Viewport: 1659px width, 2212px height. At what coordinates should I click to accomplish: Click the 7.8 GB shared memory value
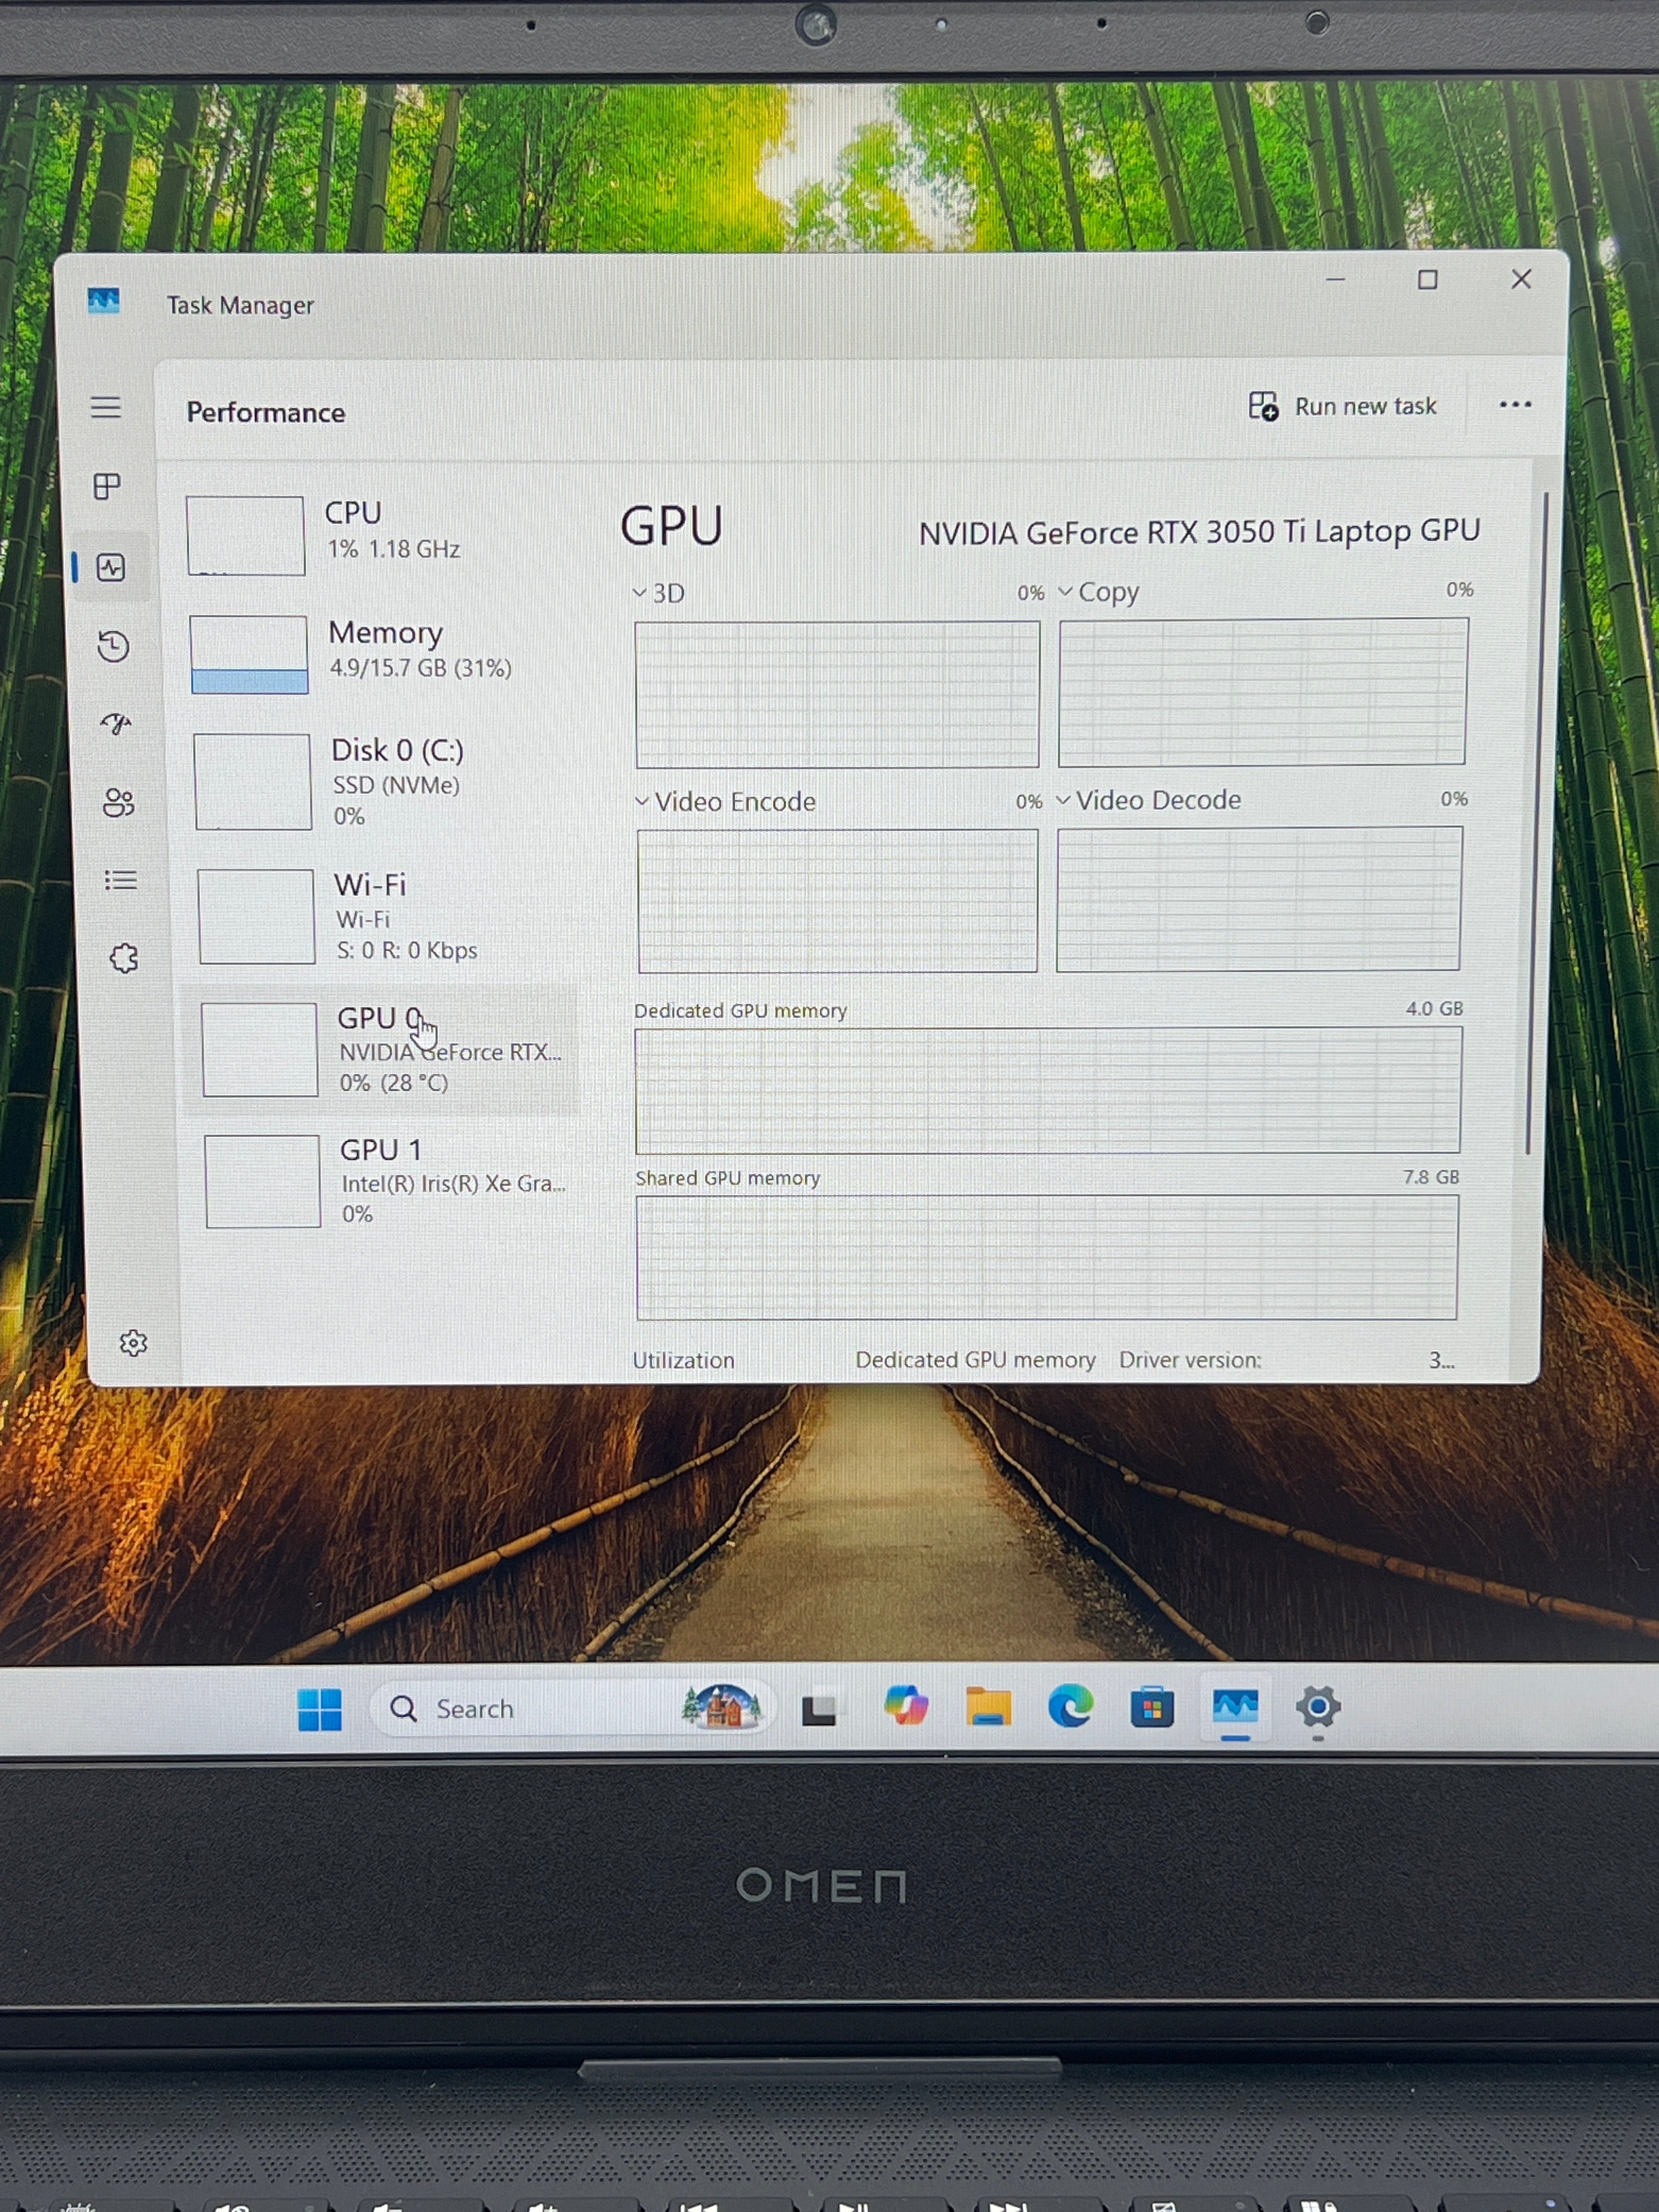[x=1431, y=1177]
